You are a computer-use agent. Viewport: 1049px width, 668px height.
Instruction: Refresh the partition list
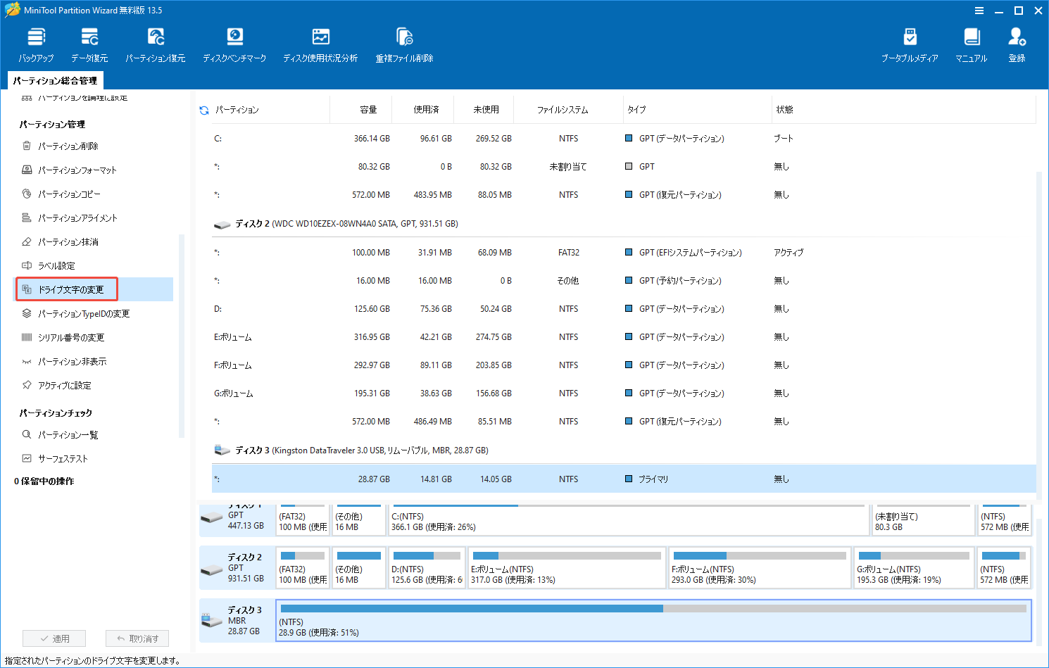pyautogui.click(x=203, y=109)
